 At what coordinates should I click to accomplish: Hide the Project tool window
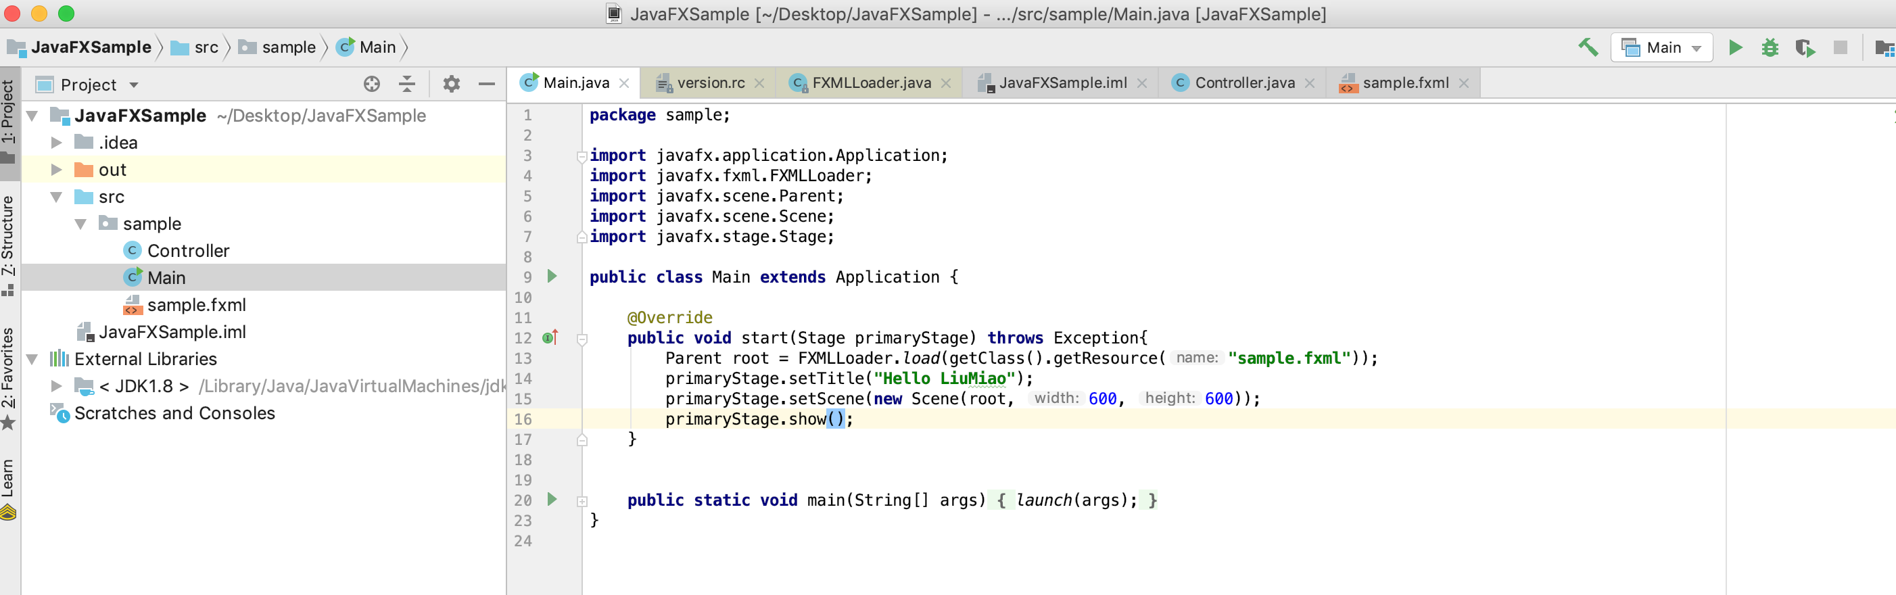tap(487, 85)
